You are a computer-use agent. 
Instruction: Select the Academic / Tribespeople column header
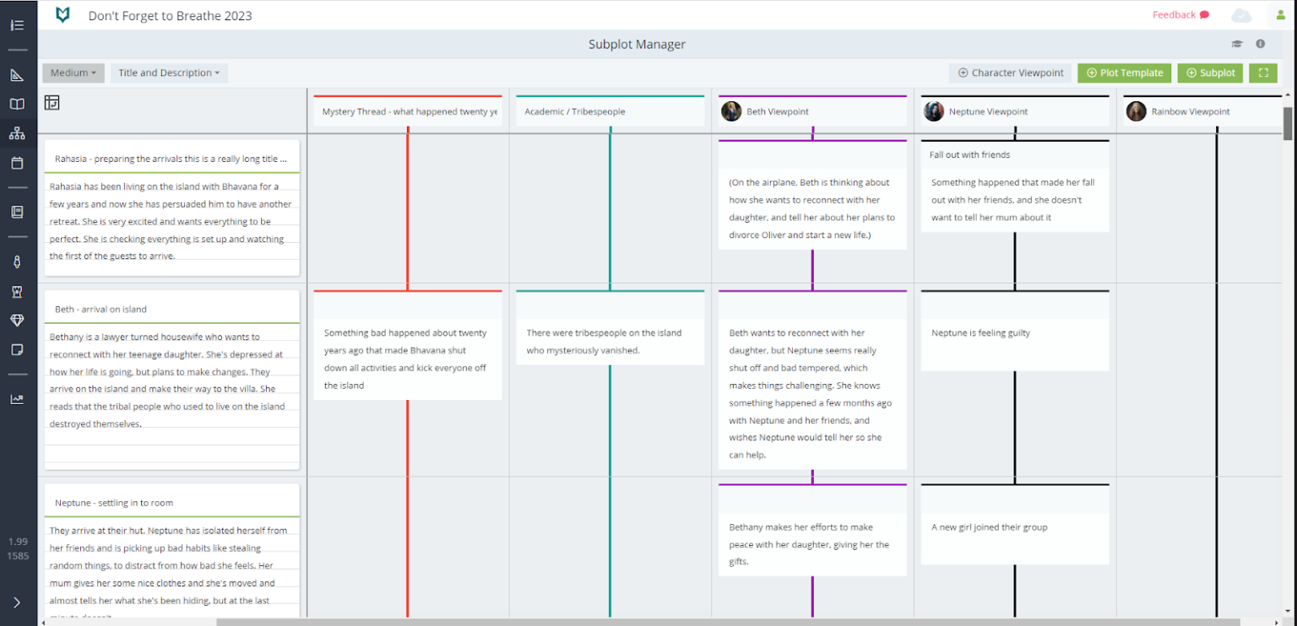click(610, 111)
